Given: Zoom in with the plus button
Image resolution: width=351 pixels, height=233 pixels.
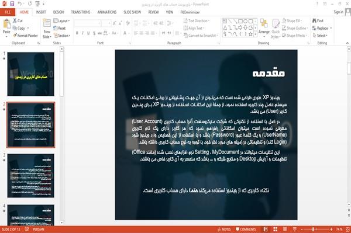Looking at the screenshot, I should tap(331, 229).
